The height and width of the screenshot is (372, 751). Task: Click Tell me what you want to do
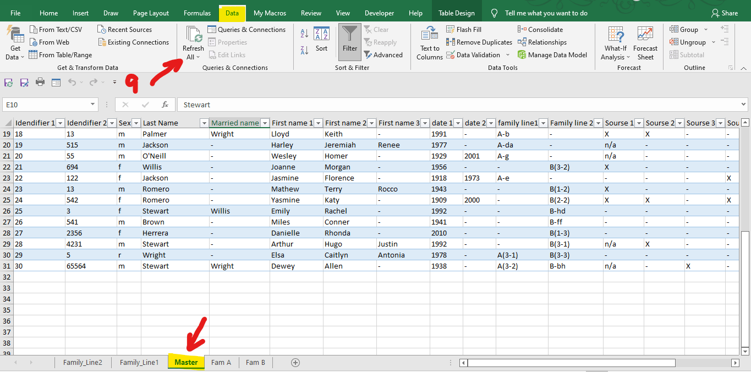[x=546, y=13]
